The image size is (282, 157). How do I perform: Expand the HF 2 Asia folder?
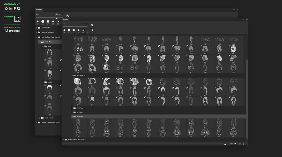click(x=72, y=112)
